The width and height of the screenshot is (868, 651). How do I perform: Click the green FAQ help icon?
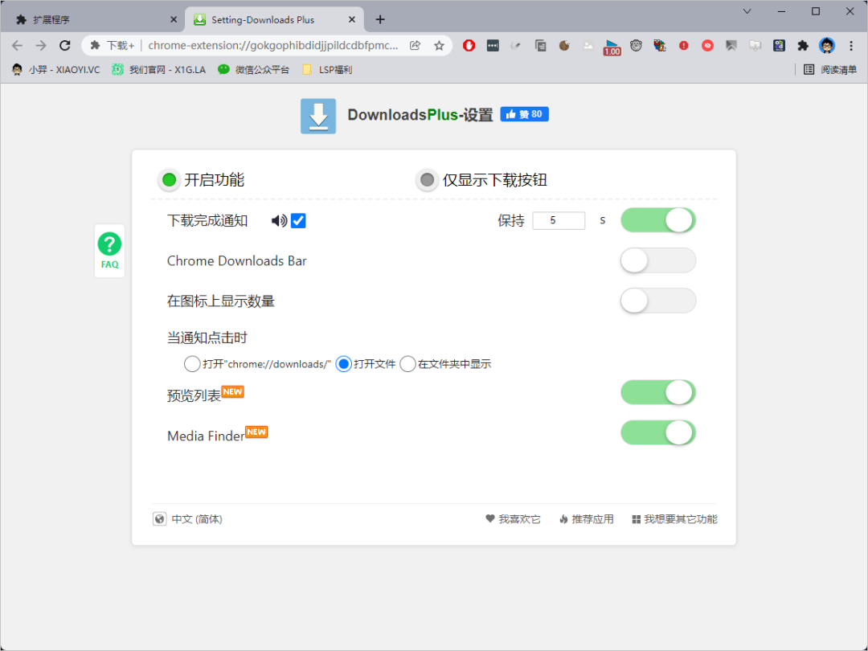click(x=109, y=244)
